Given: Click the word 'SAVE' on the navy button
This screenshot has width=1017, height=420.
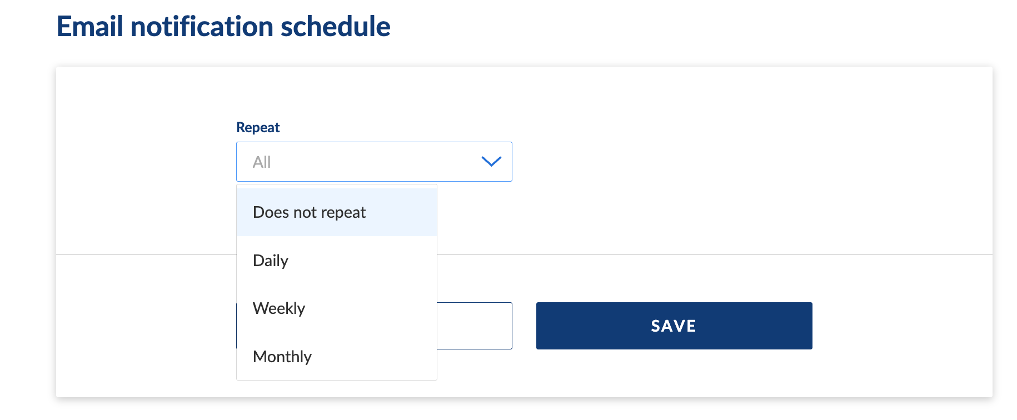Looking at the screenshot, I should [674, 326].
